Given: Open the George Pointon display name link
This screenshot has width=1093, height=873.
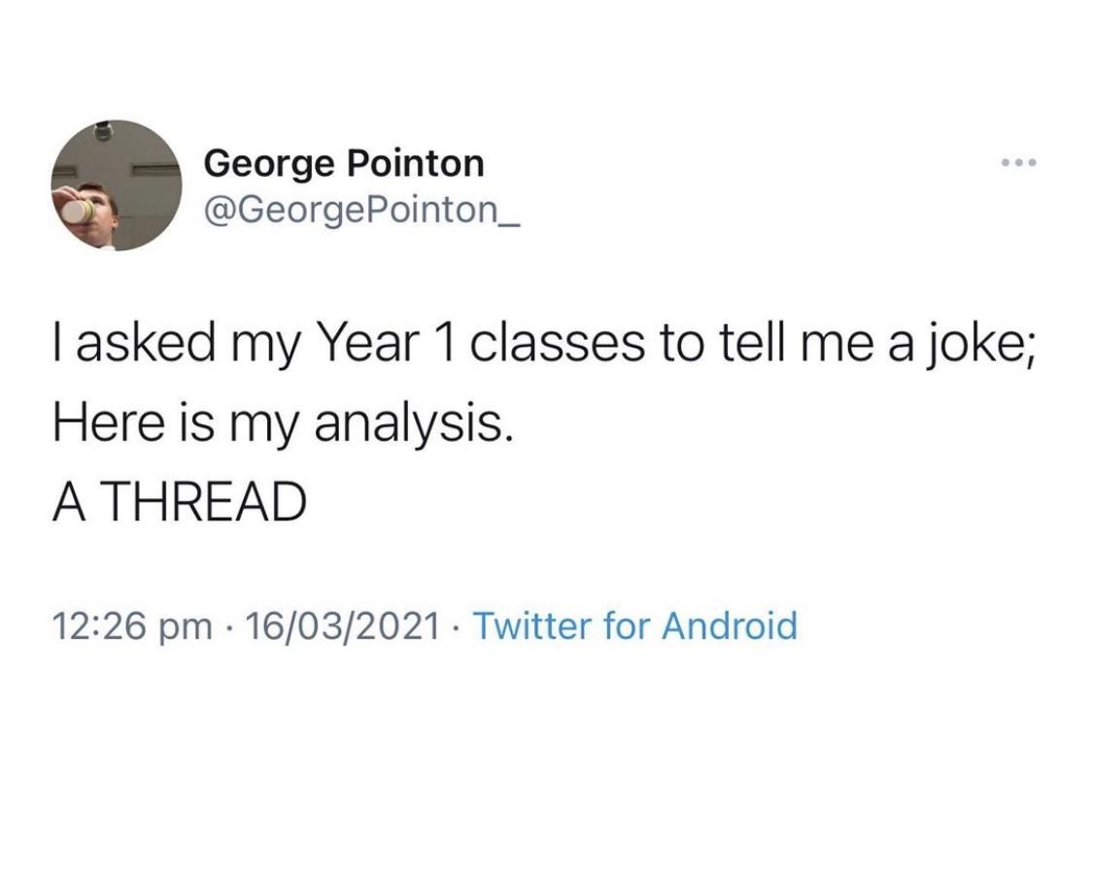Looking at the screenshot, I should [343, 162].
